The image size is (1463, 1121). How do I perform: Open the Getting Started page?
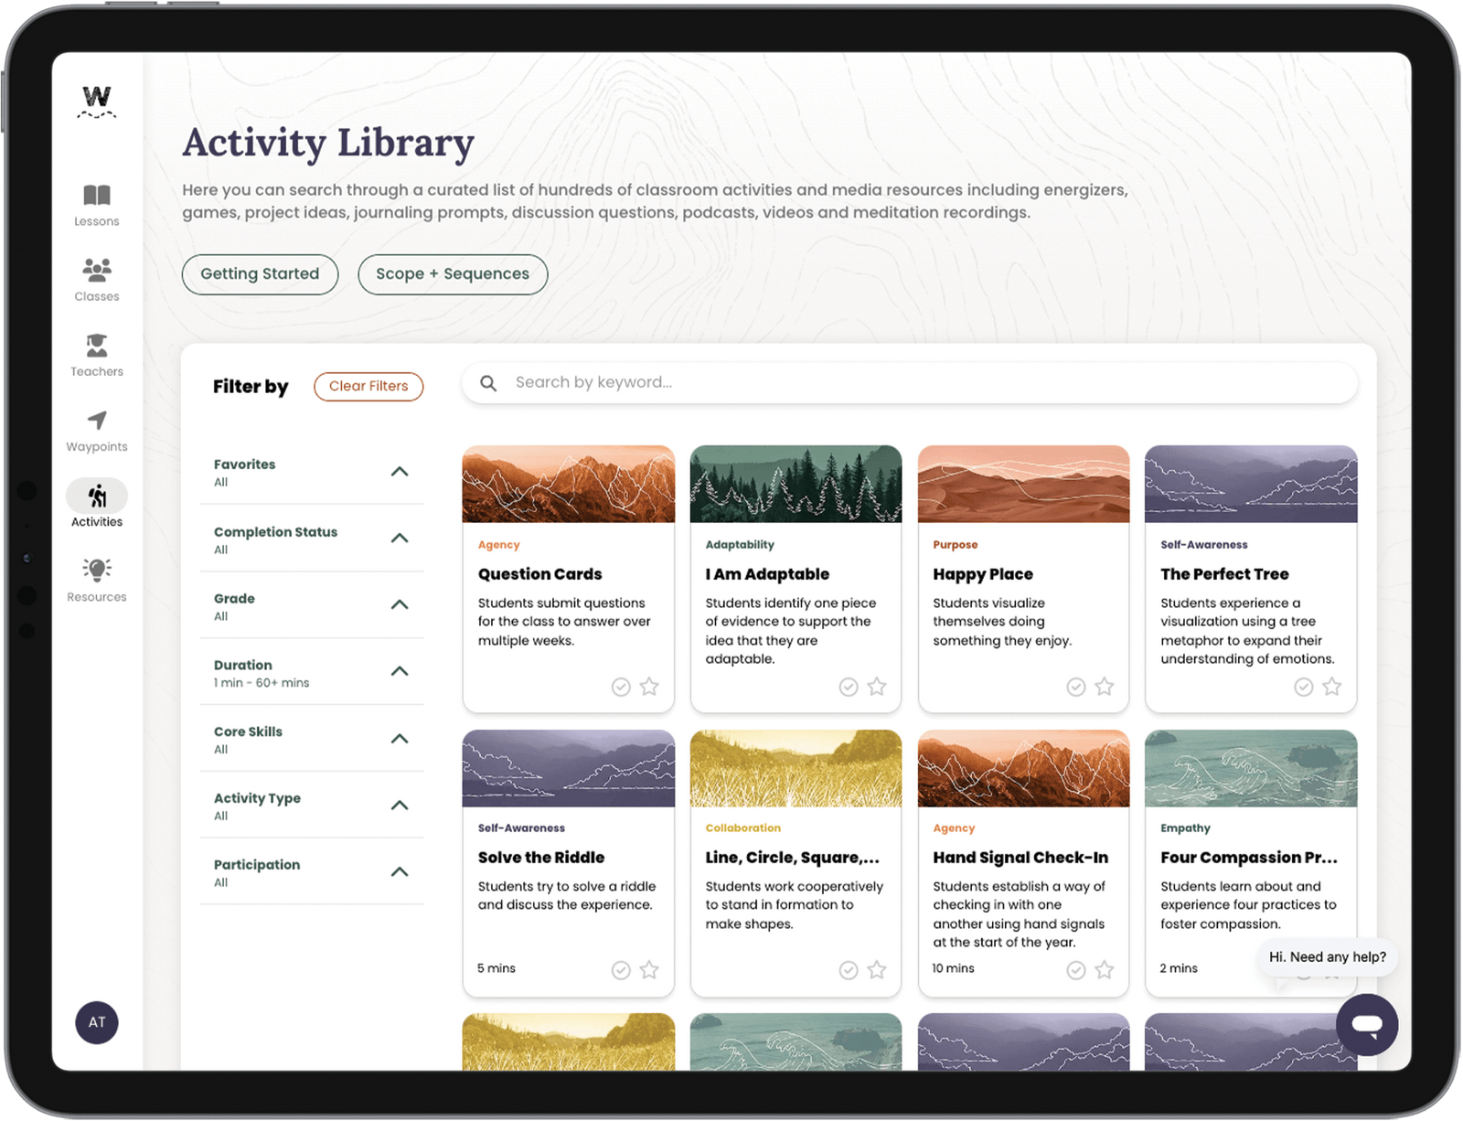260,273
